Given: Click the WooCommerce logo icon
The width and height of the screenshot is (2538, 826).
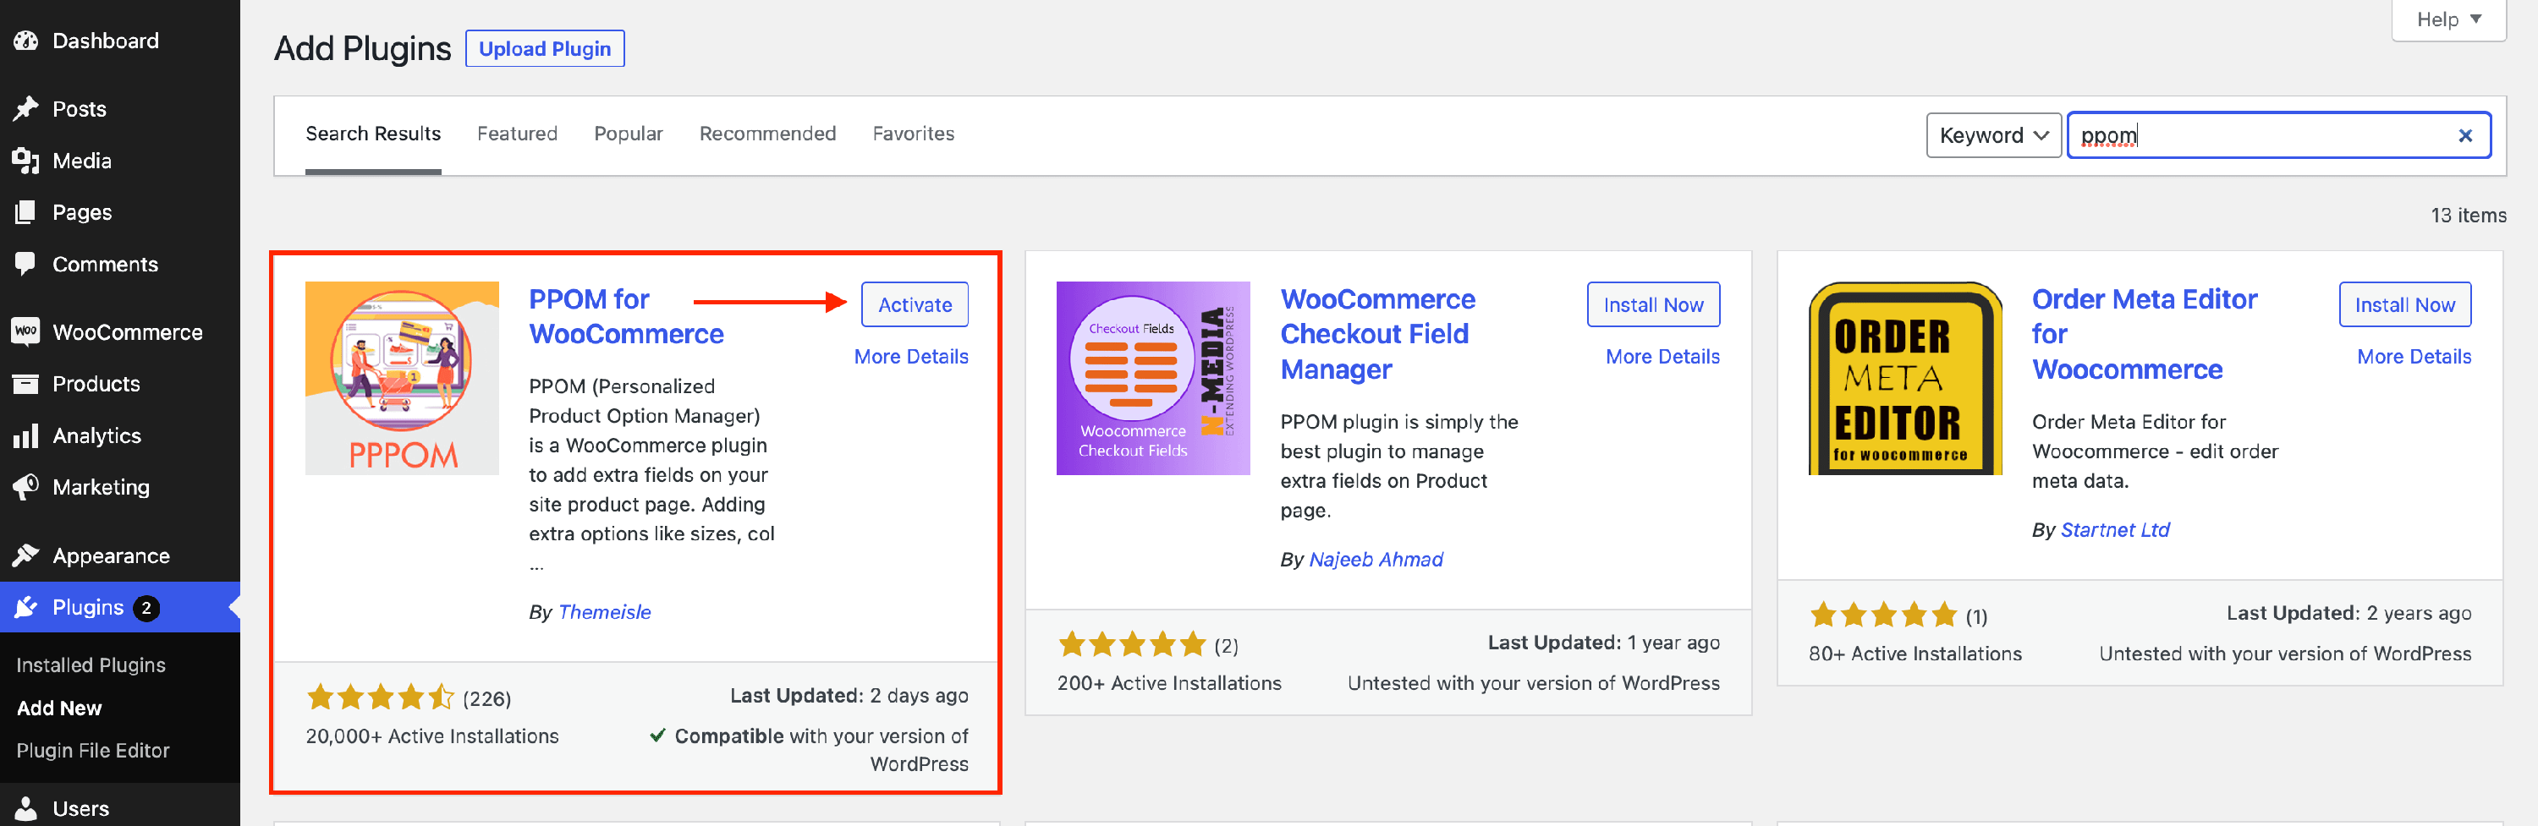Looking at the screenshot, I should 25,331.
